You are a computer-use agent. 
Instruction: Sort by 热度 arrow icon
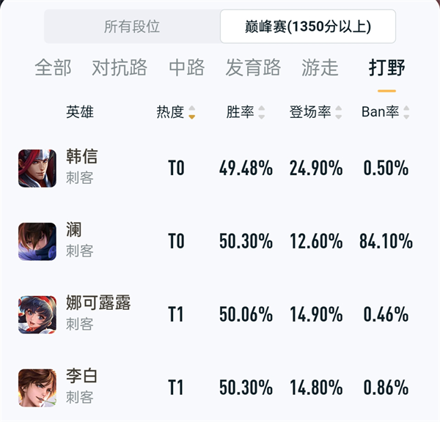click(192, 112)
